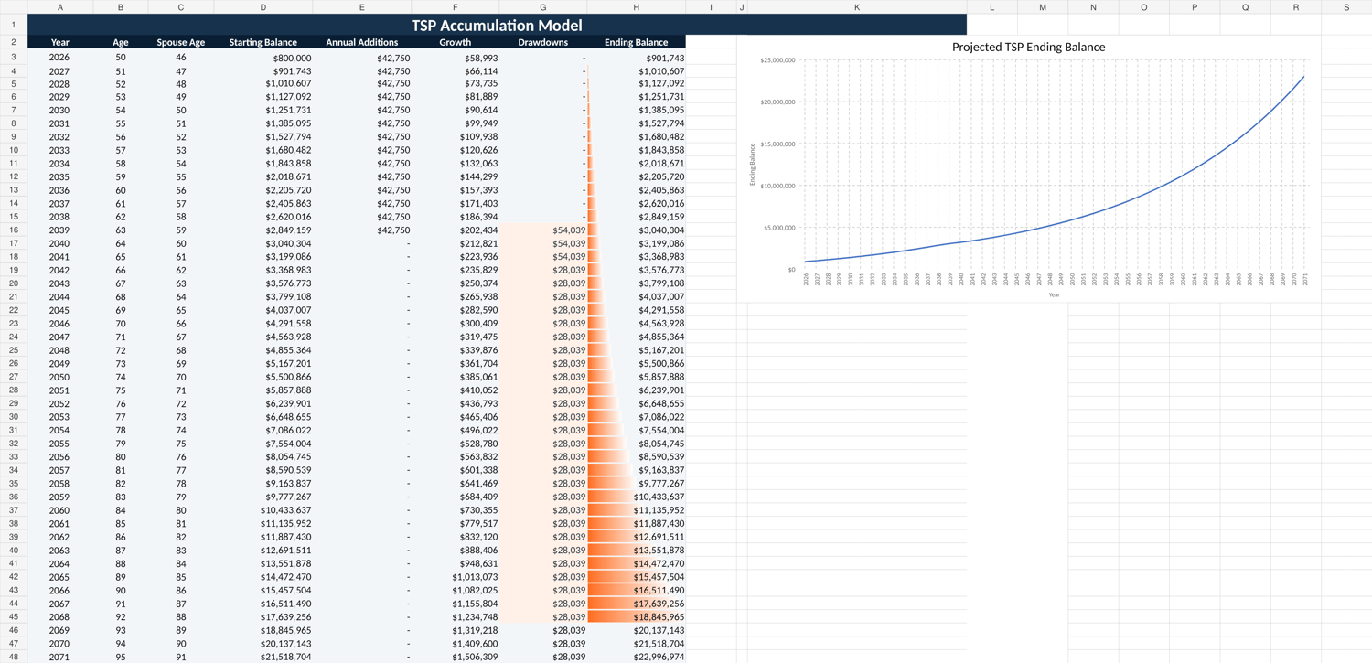1372x663 pixels.
Task: Click the Annual Additions header cell
Action: (x=362, y=42)
